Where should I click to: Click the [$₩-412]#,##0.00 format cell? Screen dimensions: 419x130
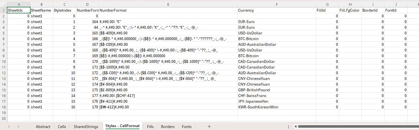[168, 107]
